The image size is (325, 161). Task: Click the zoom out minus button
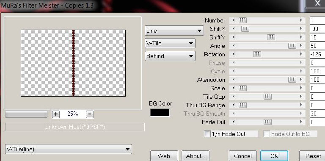89,114
